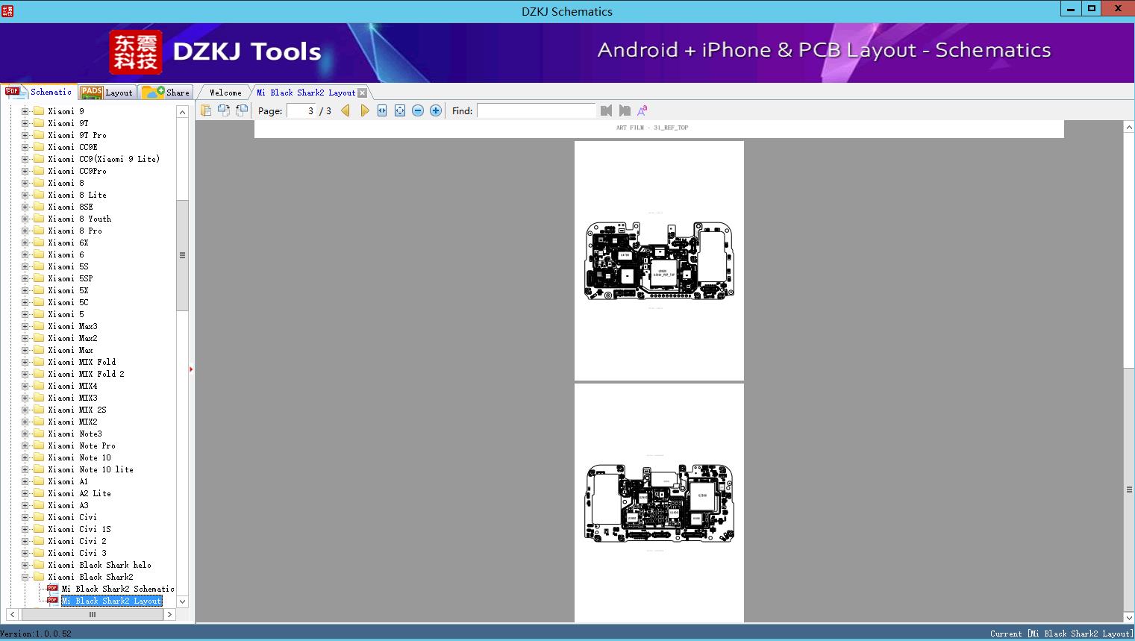The height and width of the screenshot is (641, 1135).
Task: Expand the Xiaomi A2 Lite folder
Action: coord(25,493)
